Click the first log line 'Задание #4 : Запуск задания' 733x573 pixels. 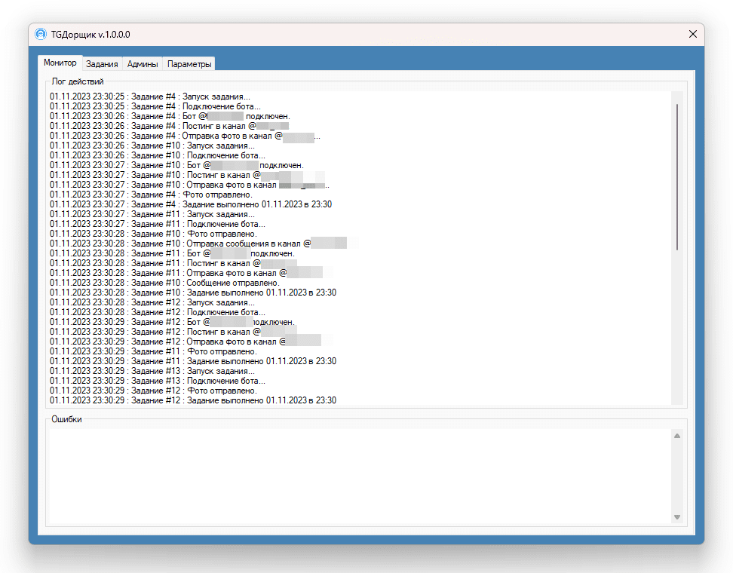pyautogui.click(x=150, y=97)
